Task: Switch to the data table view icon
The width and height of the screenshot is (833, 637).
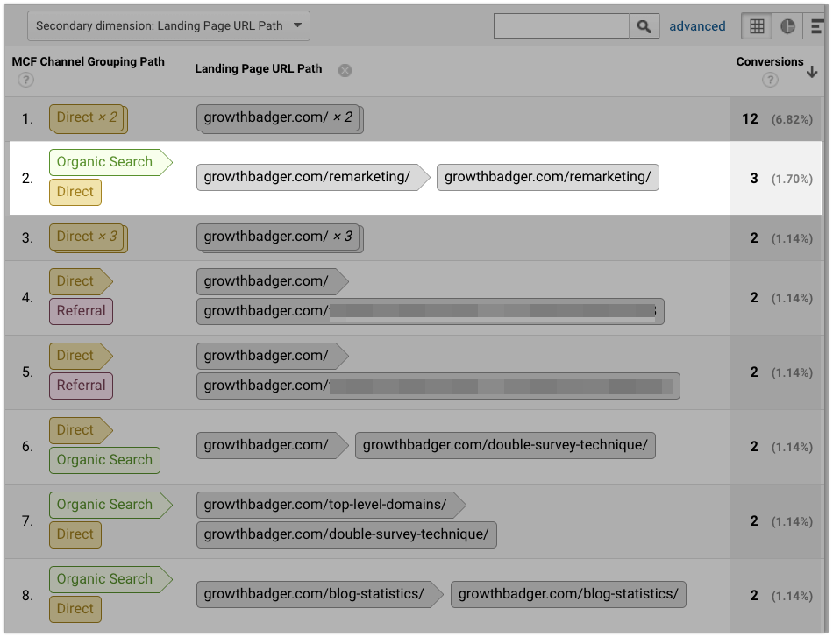Action: pyautogui.click(x=757, y=26)
